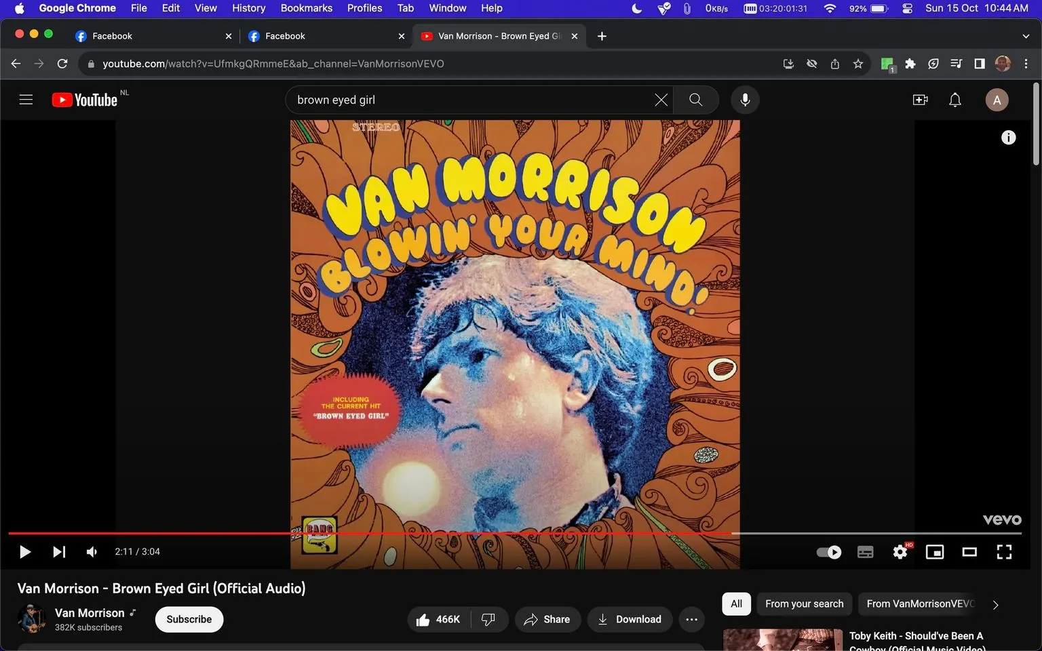This screenshot has height=651, width=1042.
Task: Download the video
Action: click(x=630, y=619)
